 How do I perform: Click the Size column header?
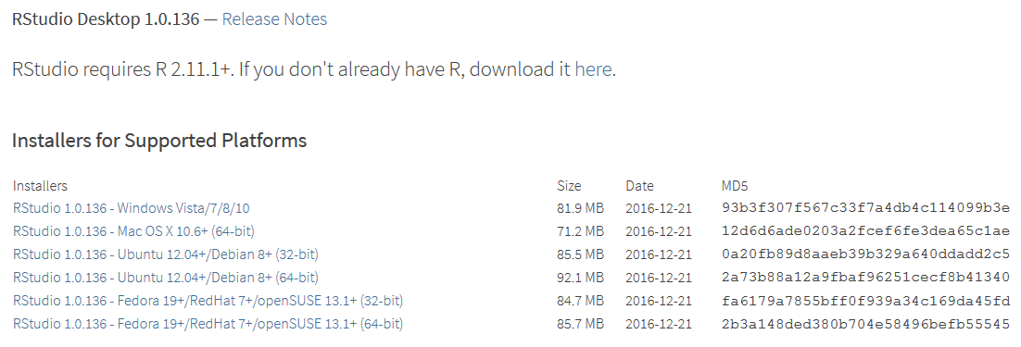pos(569,186)
